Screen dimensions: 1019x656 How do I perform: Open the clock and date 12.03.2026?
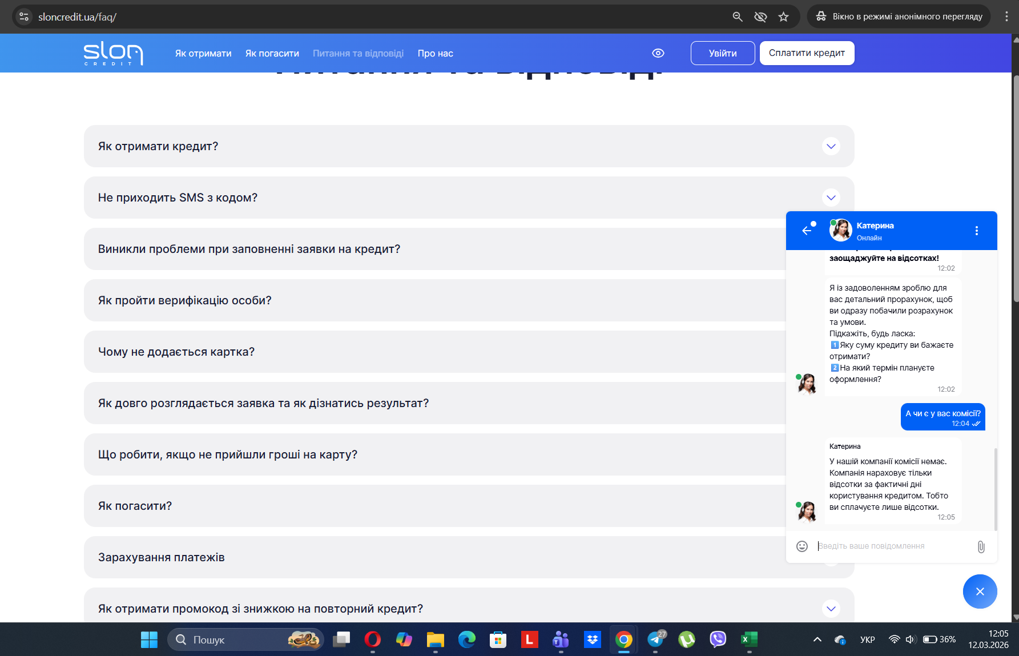click(x=988, y=639)
